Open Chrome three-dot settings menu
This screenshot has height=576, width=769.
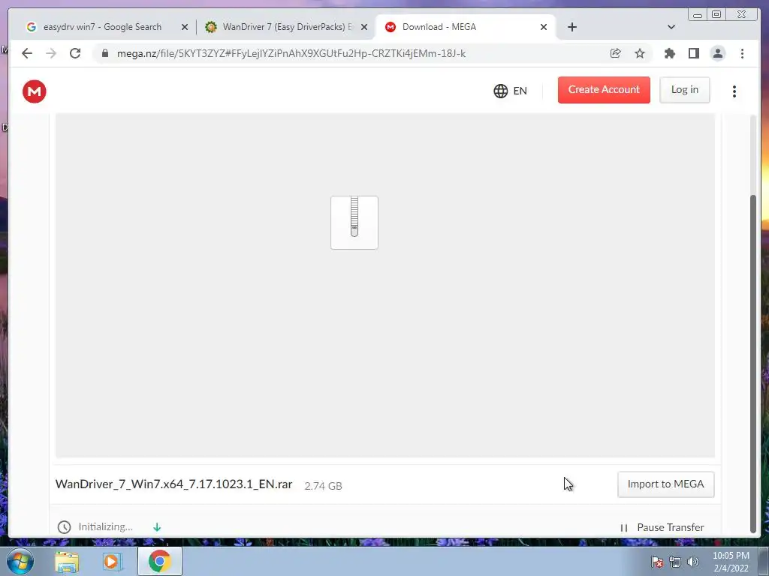coord(742,53)
